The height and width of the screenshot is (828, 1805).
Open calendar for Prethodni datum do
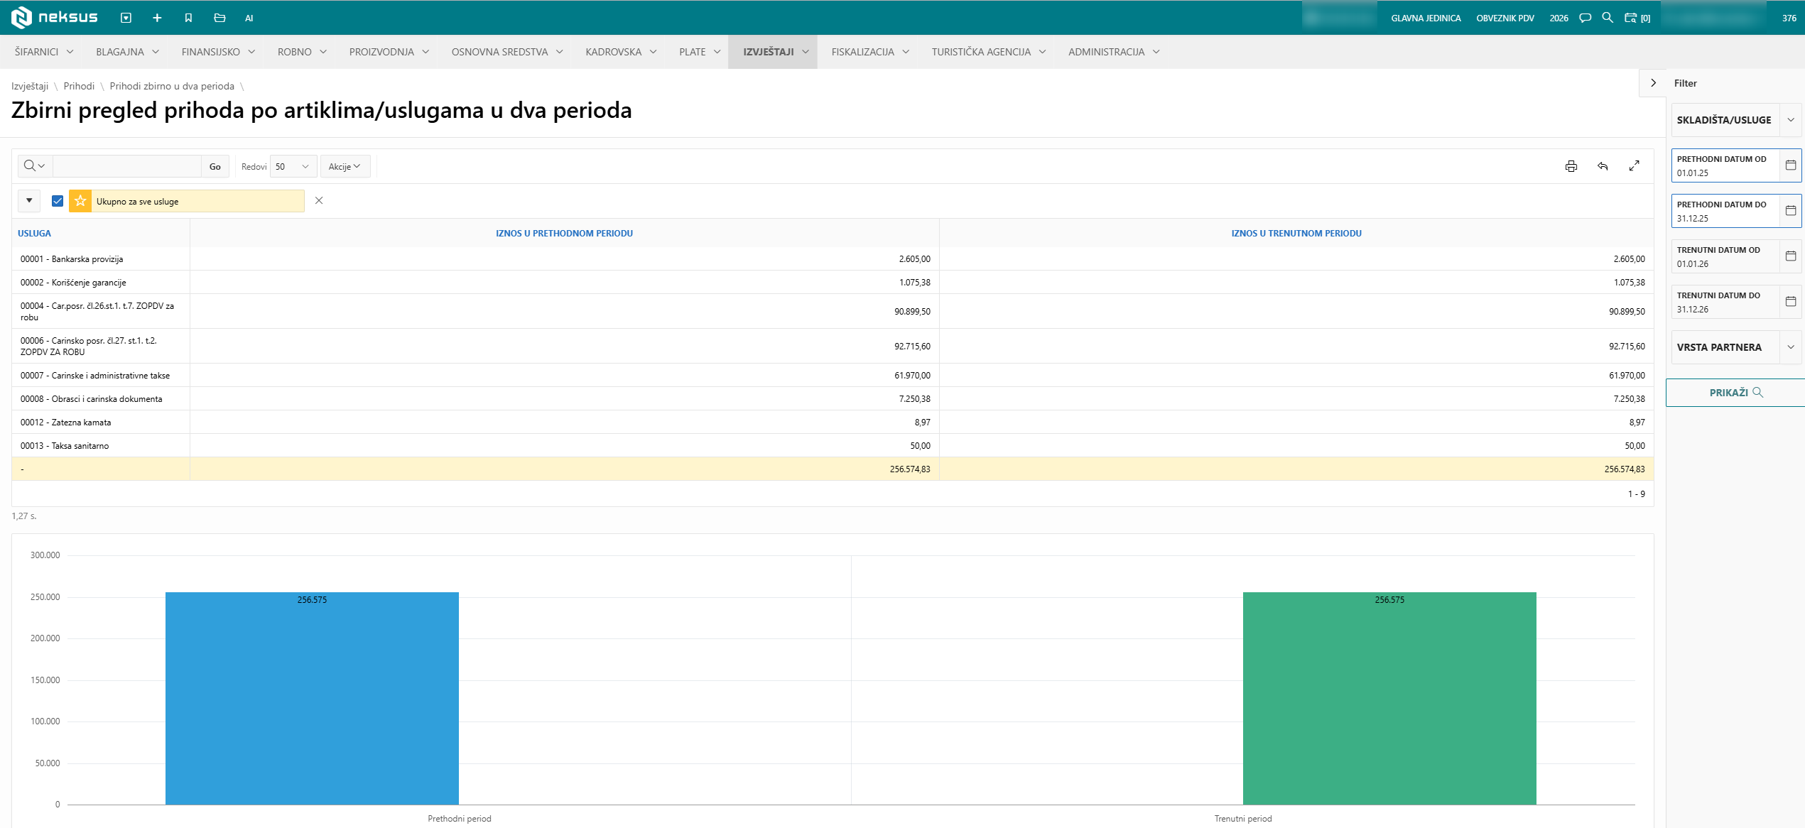click(x=1790, y=211)
